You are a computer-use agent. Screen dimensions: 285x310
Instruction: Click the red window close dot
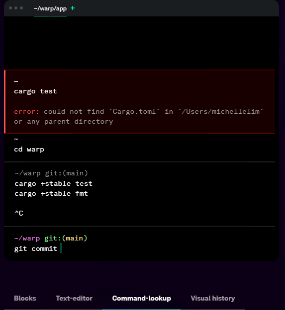click(10, 8)
